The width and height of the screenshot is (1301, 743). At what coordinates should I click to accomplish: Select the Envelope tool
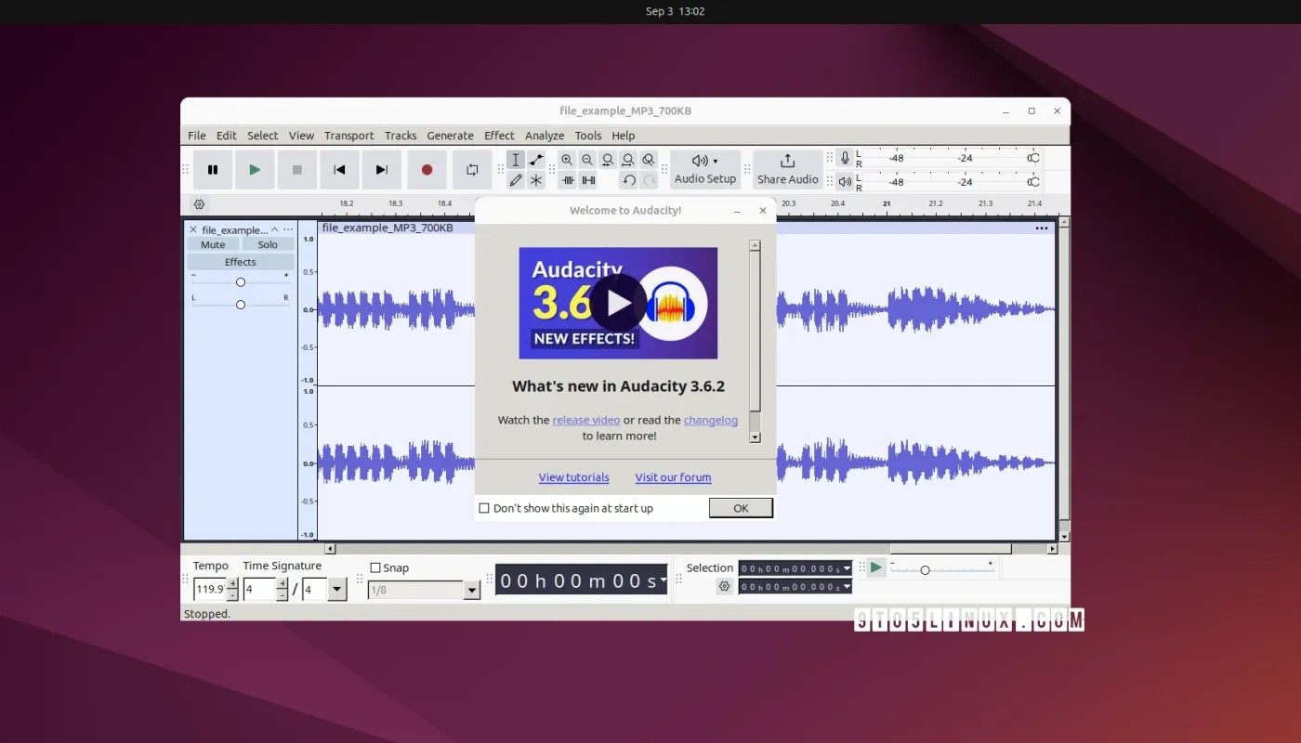point(536,159)
